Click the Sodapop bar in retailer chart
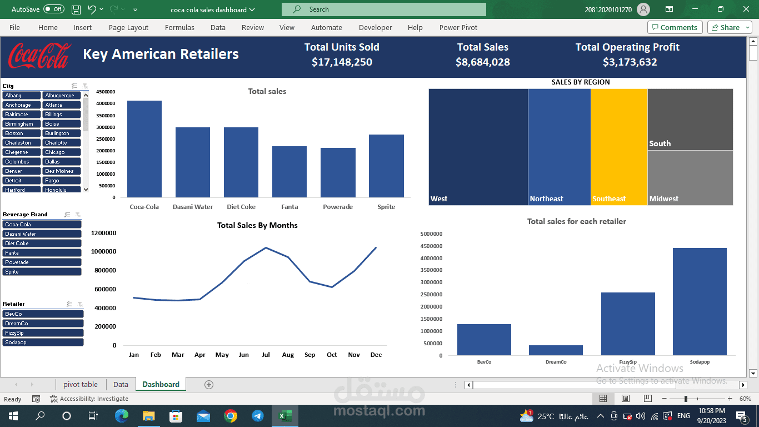Image resolution: width=759 pixels, height=427 pixels. tap(700, 301)
